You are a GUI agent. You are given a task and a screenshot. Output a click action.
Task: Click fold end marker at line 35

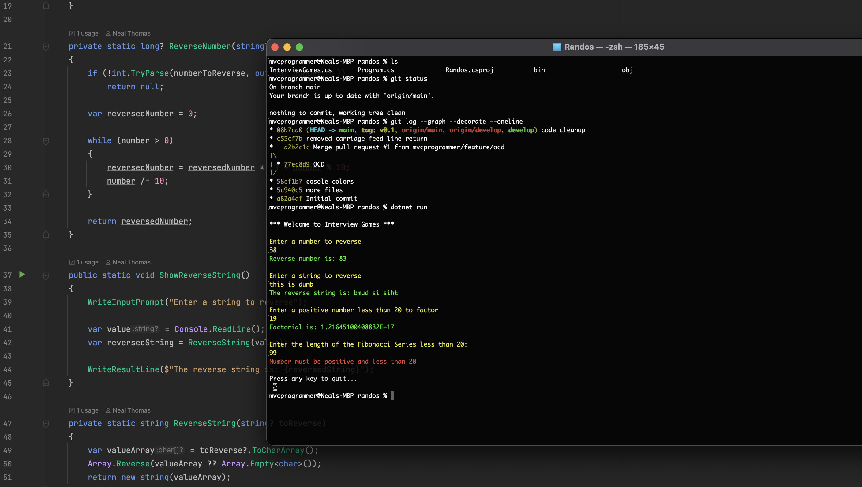(x=46, y=235)
